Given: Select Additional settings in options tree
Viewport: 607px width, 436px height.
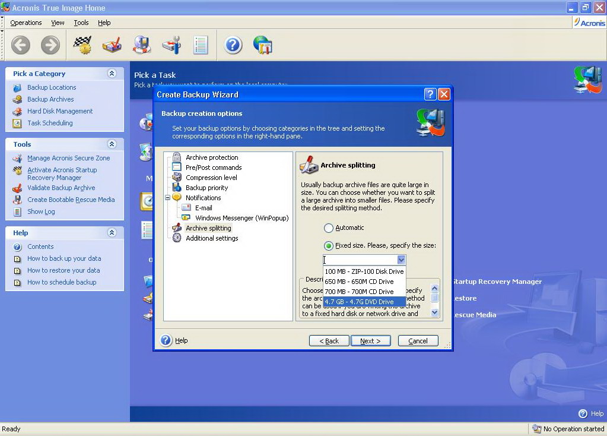Looking at the screenshot, I should point(212,238).
